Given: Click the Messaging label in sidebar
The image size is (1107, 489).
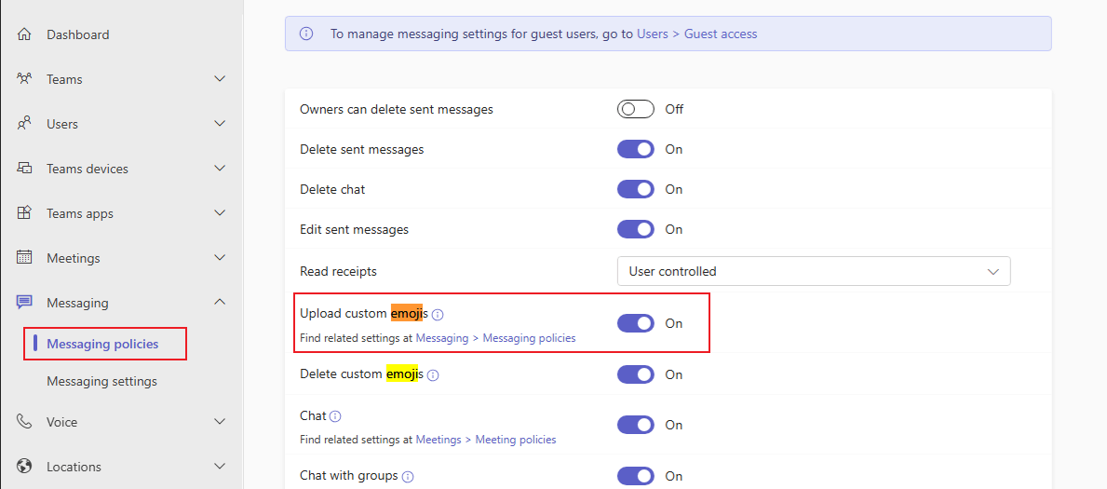Looking at the screenshot, I should (77, 303).
